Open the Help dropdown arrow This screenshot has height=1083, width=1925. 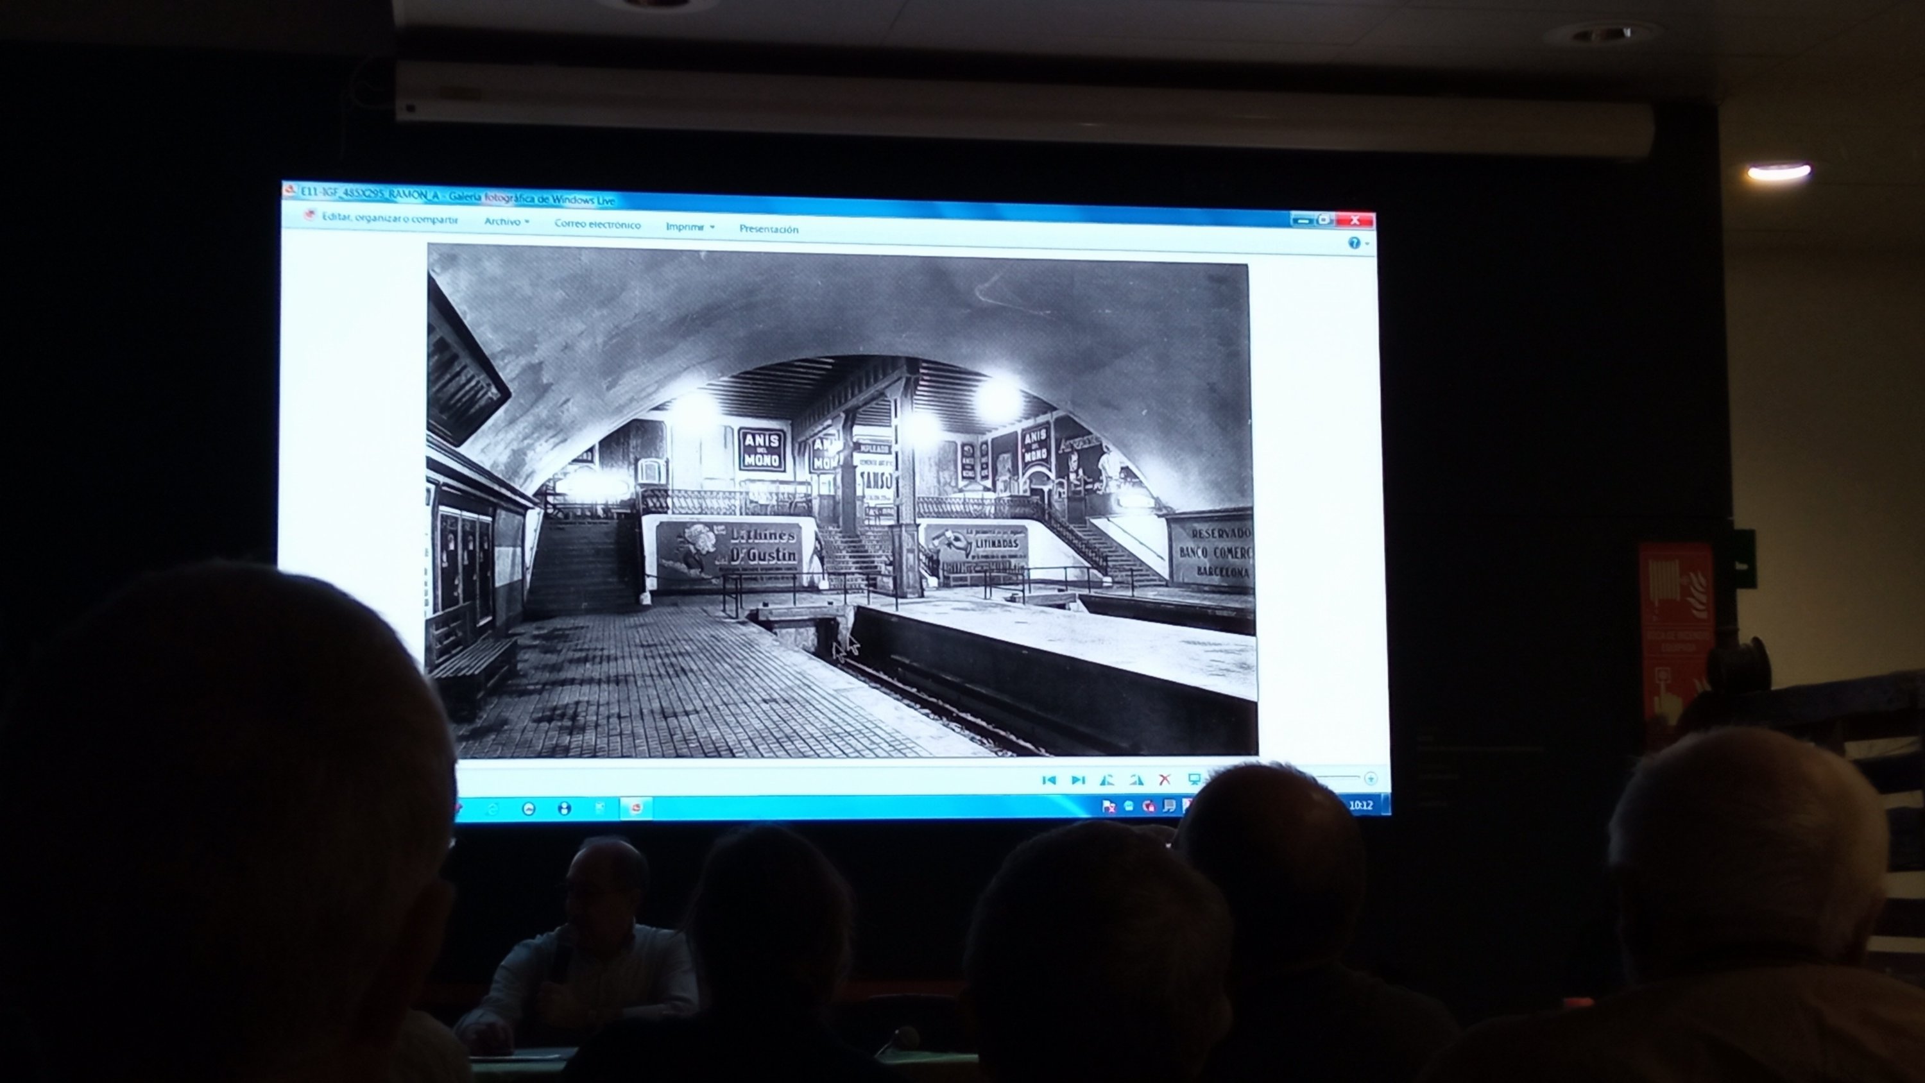click(x=1367, y=244)
